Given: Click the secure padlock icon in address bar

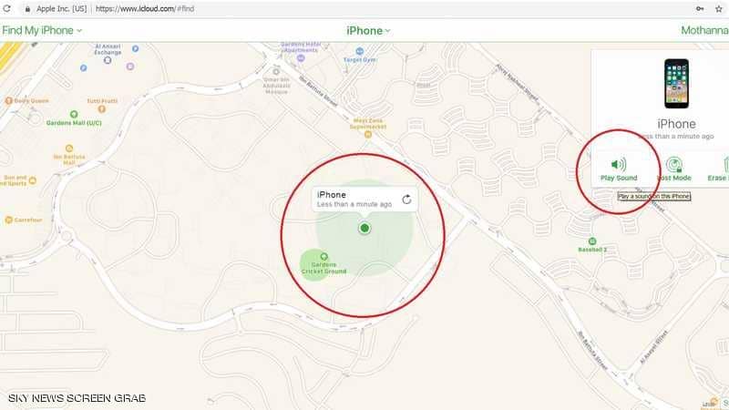Looking at the screenshot, I should point(28,9).
